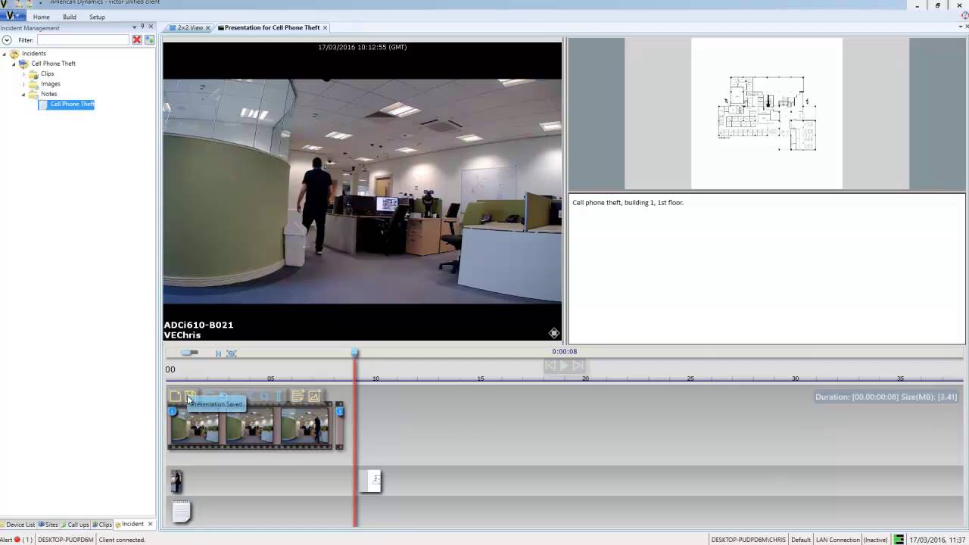Click the victor application menu button
Viewport: 969px width, 545px height.
pyautogui.click(x=13, y=16)
